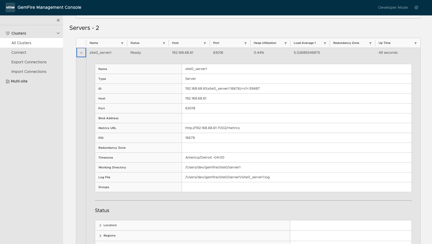
Task: Collapse the Clusters menu chevron
Action: pos(58,33)
